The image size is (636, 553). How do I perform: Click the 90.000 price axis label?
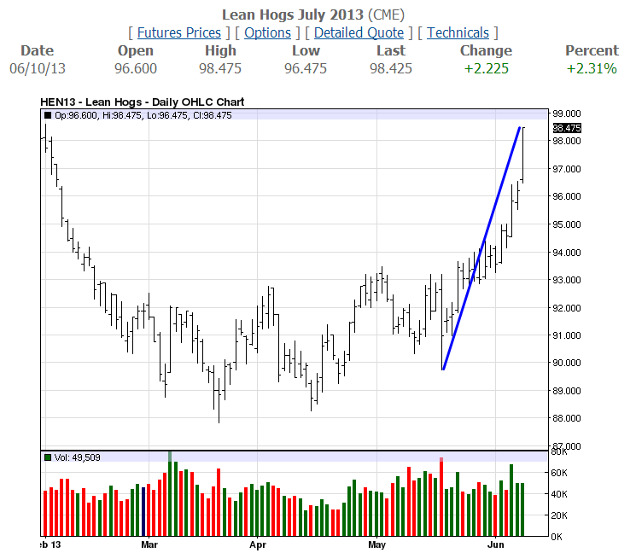coord(567,363)
